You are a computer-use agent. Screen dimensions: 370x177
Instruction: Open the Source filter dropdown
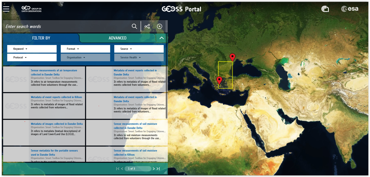139,49
